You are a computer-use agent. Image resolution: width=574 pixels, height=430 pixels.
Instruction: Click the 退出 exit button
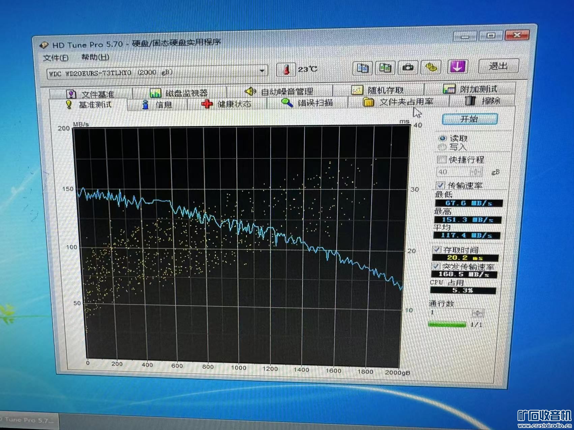point(498,66)
